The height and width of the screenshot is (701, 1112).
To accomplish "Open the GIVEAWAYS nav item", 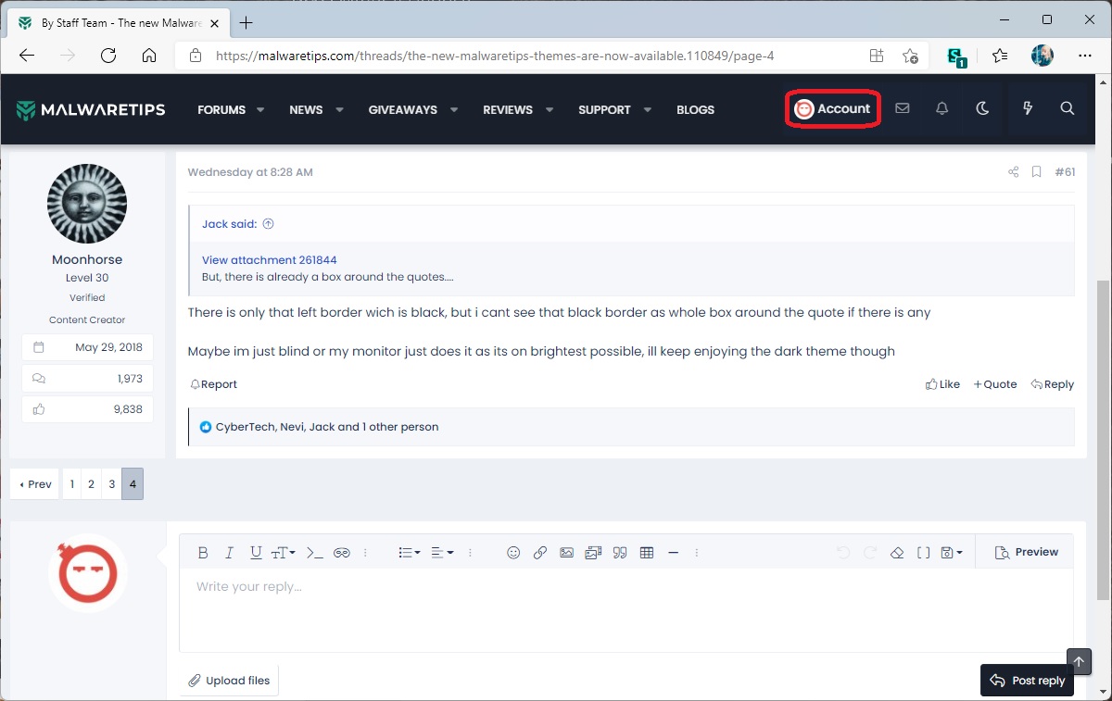I will click(403, 109).
